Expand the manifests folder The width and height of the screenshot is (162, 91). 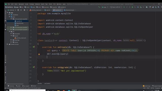coord(9,15)
